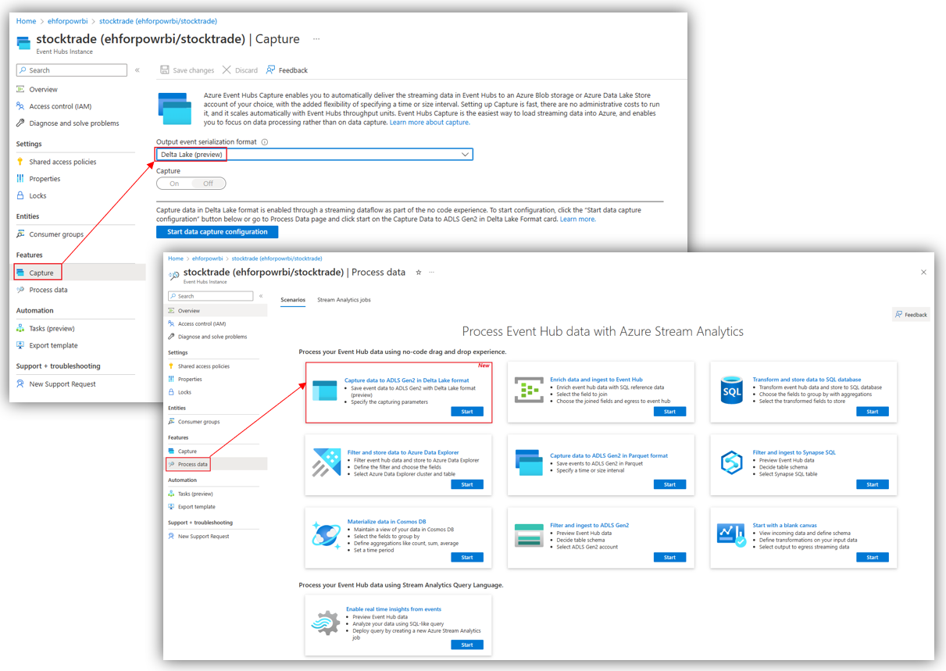Click Overview icon in Process data window
This screenshot has width=946, height=671.
click(171, 310)
